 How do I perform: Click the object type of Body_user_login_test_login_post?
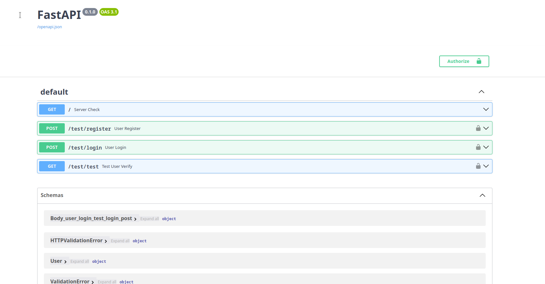[x=169, y=219]
